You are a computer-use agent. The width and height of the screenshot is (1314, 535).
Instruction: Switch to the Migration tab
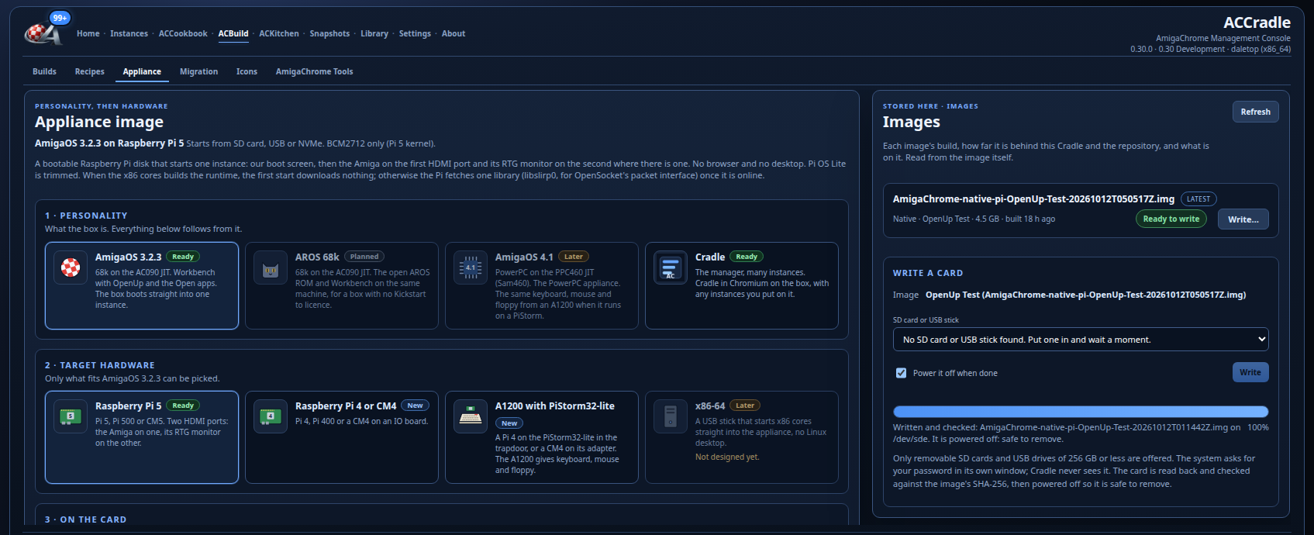click(198, 71)
